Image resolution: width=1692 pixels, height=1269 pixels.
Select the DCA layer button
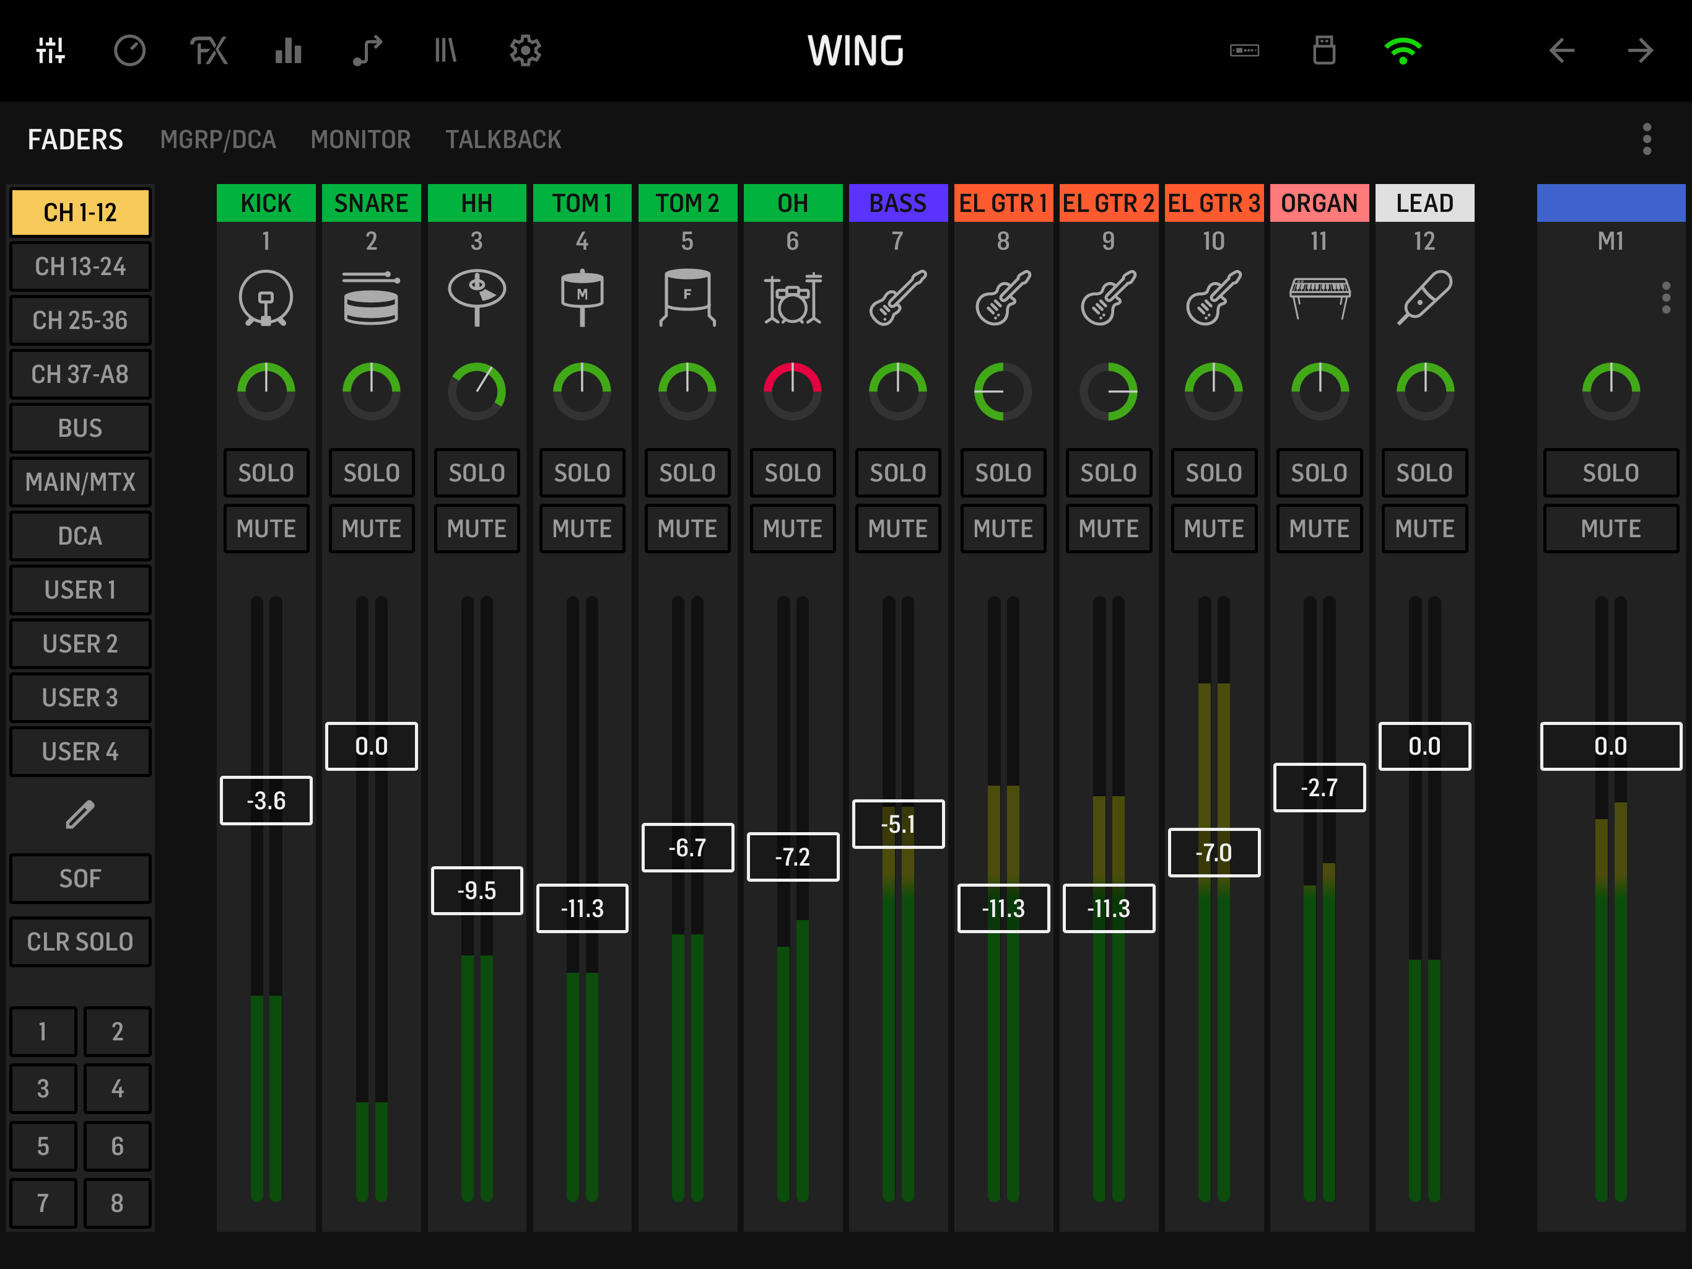point(81,536)
